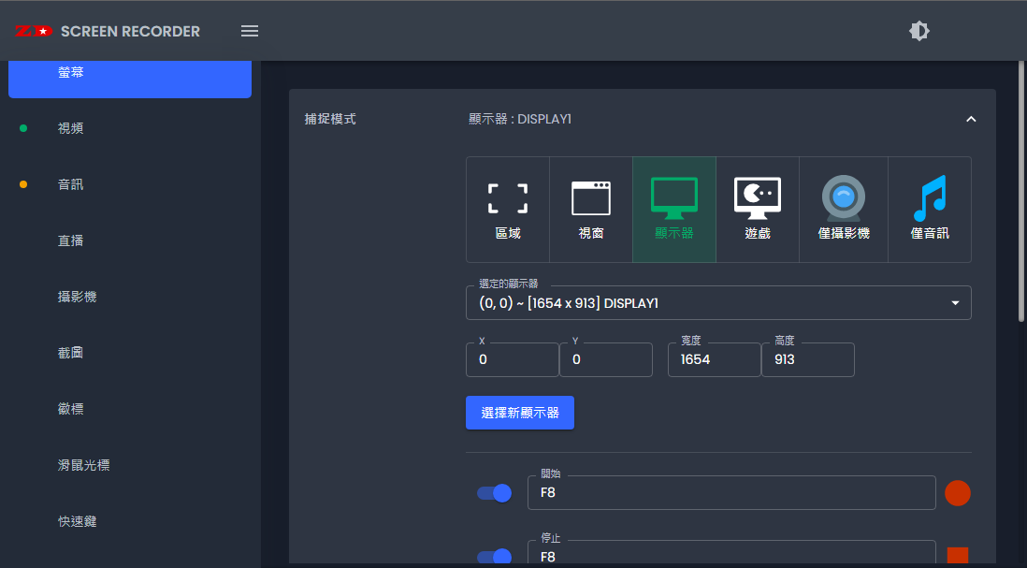Image resolution: width=1027 pixels, height=568 pixels.
Task: Go to 音訊 settings in sidebar
Action: [71, 184]
